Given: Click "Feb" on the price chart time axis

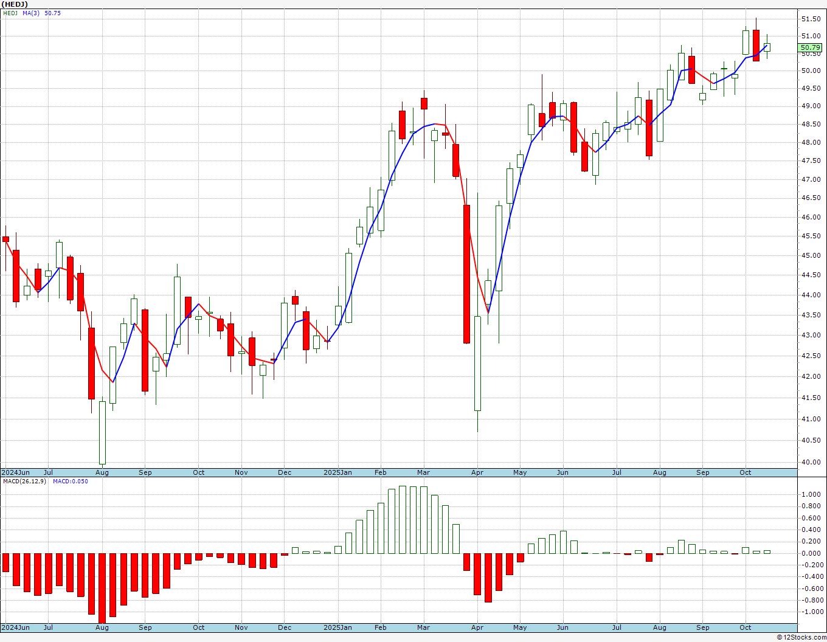Looking at the screenshot, I should (381, 472).
